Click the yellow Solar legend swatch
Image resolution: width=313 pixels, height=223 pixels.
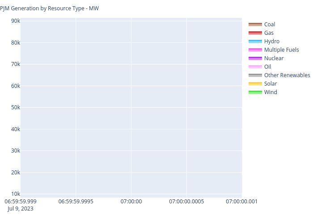[255, 84]
